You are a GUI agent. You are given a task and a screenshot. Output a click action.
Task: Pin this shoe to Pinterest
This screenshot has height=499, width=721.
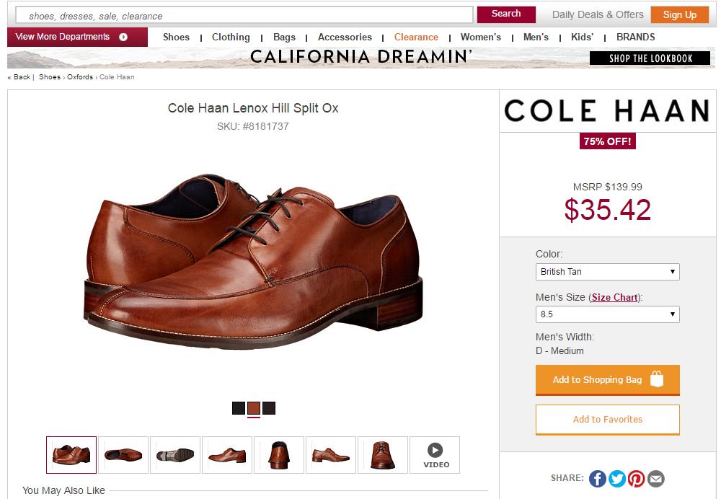point(636,478)
